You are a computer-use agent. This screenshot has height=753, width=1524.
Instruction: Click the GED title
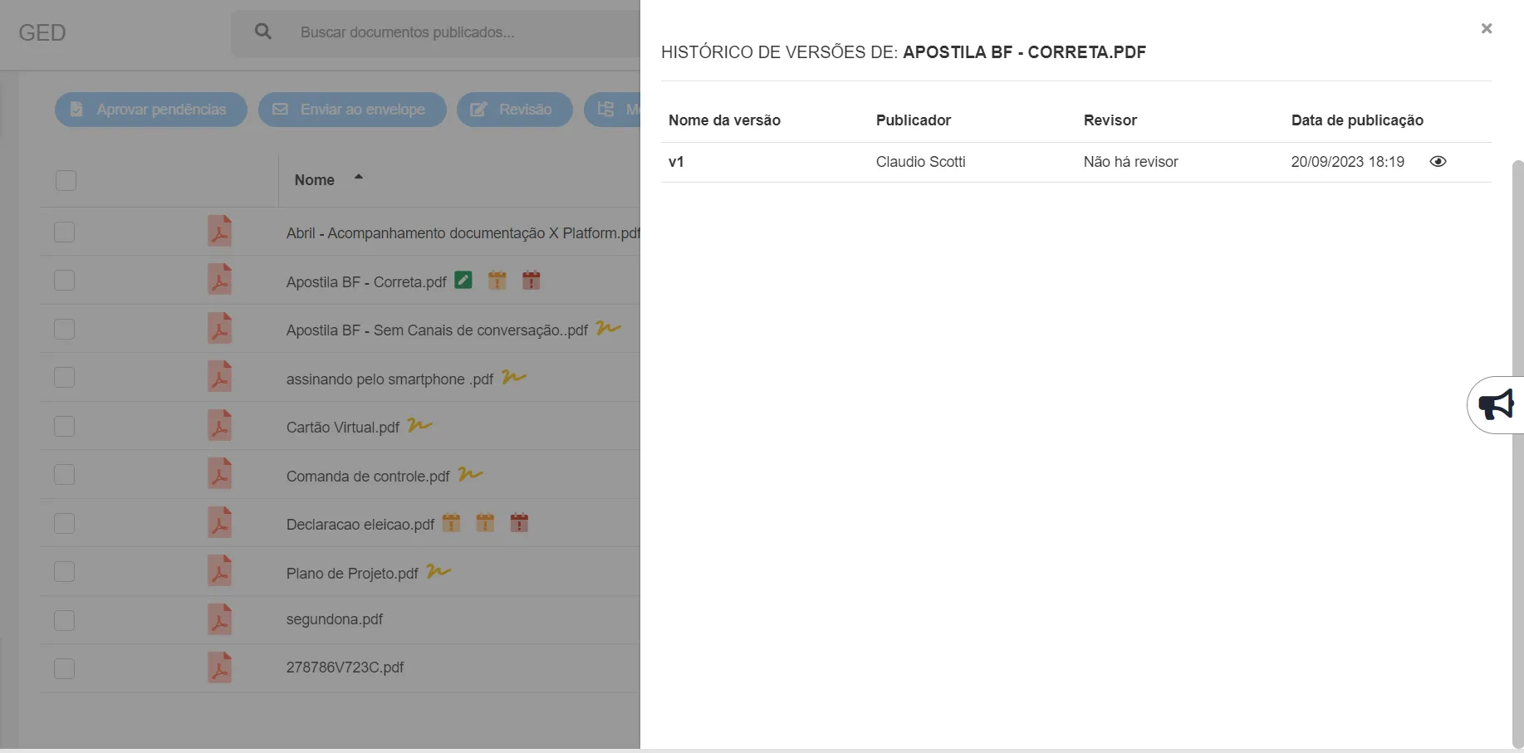42,32
